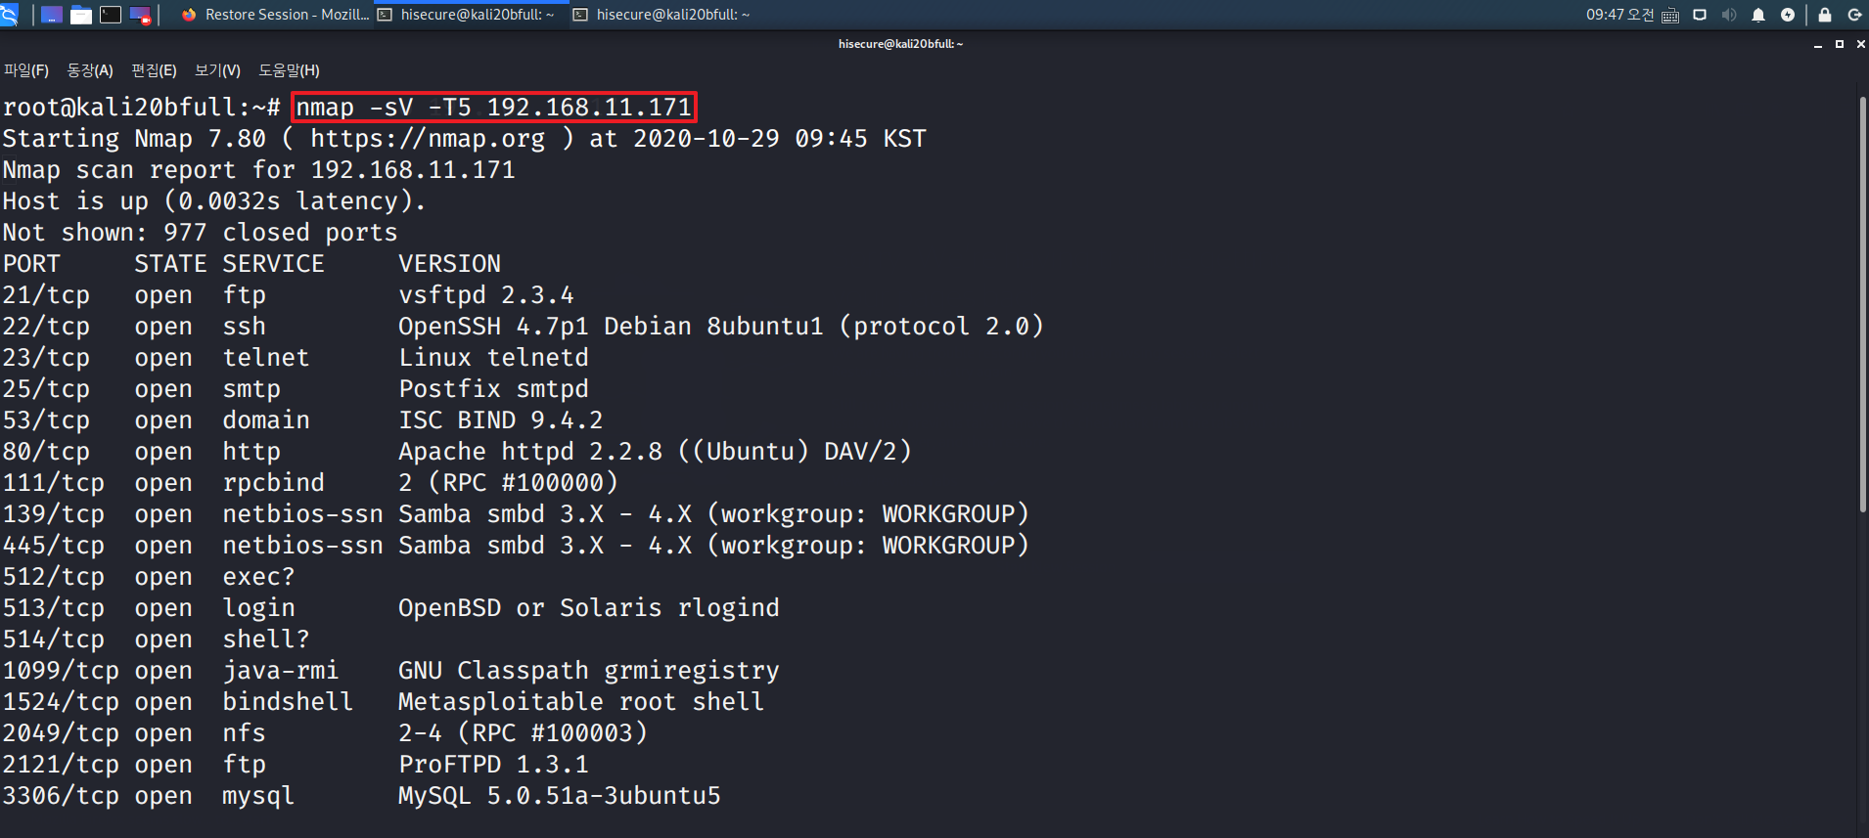This screenshot has width=1869, height=838.
Task: Click the 22/tcp port entry
Action: (46, 327)
